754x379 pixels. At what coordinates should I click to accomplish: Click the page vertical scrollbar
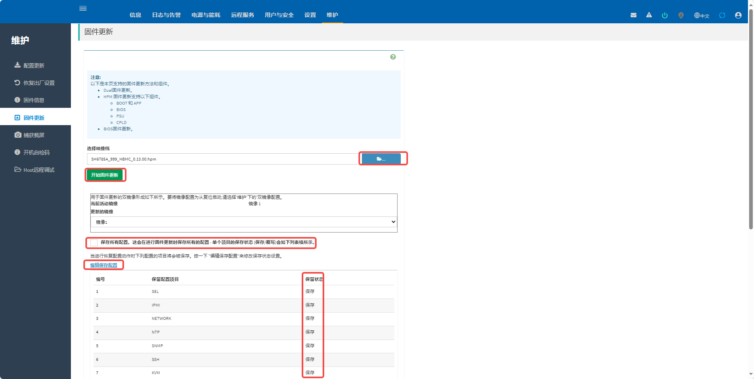[x=751, y=121]
